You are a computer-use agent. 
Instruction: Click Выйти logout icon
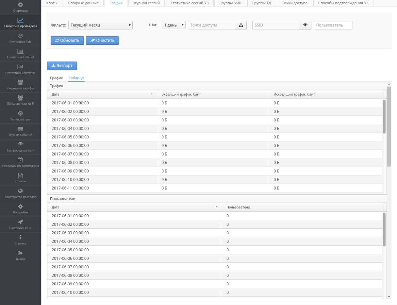tap(20, 253)
